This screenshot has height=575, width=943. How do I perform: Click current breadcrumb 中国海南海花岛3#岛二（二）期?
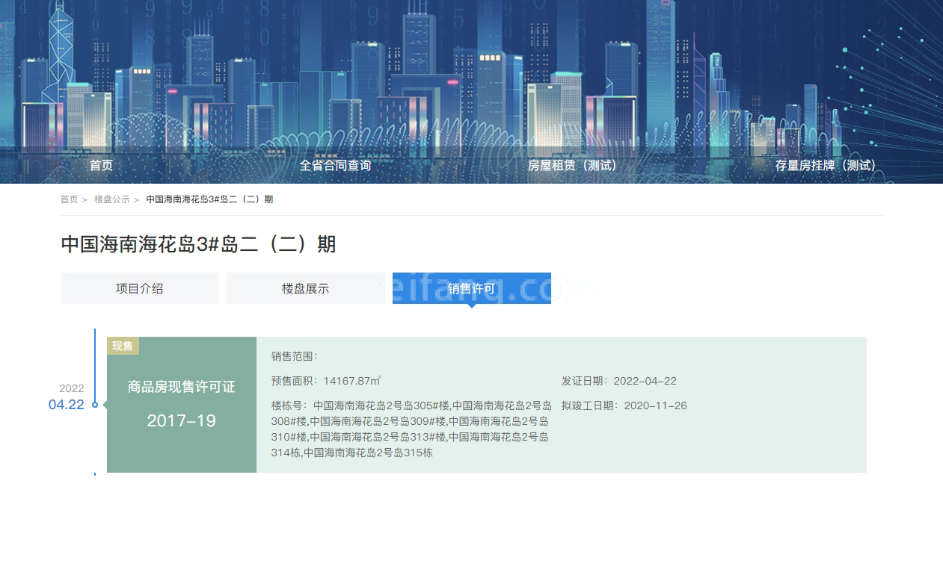coord(209,199)
